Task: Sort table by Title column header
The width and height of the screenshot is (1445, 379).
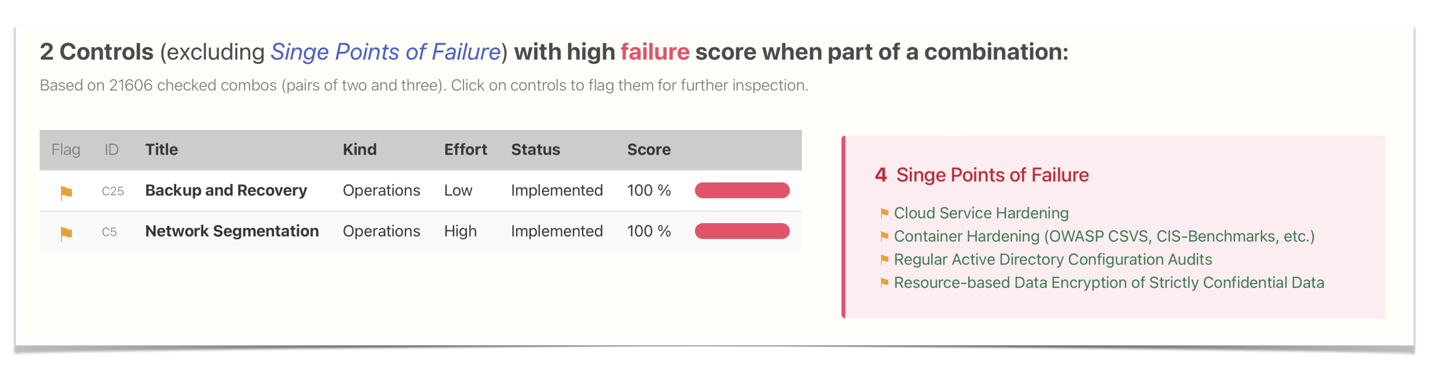Action: 161,150
